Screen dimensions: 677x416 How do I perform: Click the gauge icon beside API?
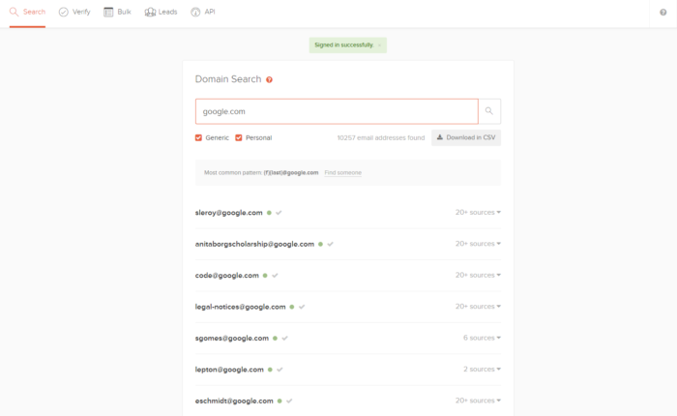tap(195, 13)
